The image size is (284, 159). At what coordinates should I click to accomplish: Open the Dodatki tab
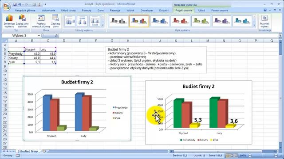(x=164, y=11)
